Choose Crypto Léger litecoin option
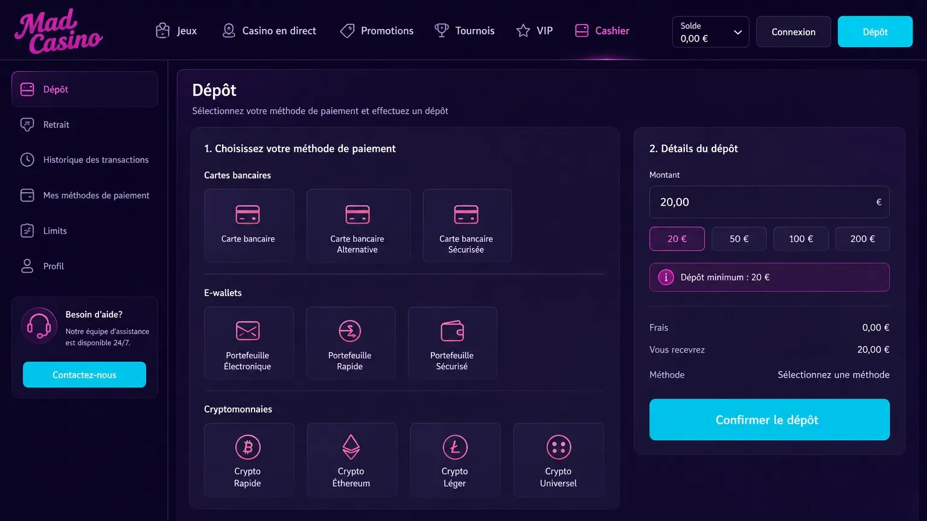 [x=455, y=460]
